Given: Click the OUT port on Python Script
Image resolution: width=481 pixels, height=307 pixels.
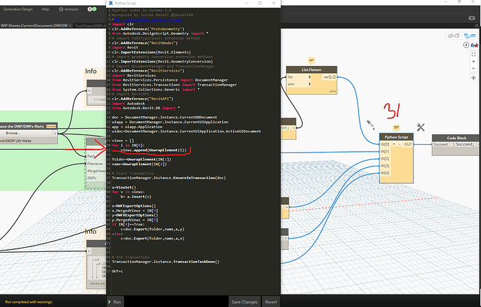Looking at the screenshot, I should point(408,144).
